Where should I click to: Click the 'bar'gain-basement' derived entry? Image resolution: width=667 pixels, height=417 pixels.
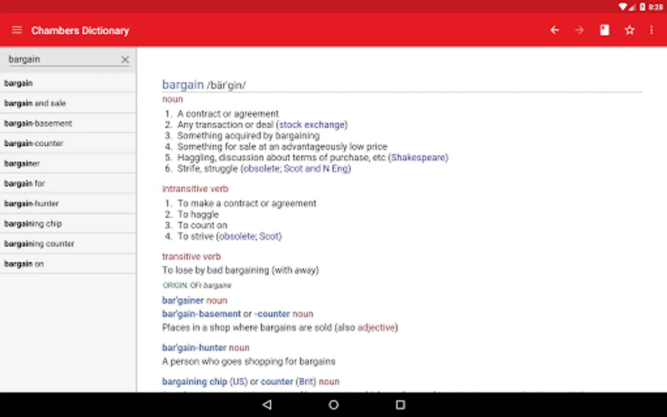pyautogui.click(x=201, y=314)
